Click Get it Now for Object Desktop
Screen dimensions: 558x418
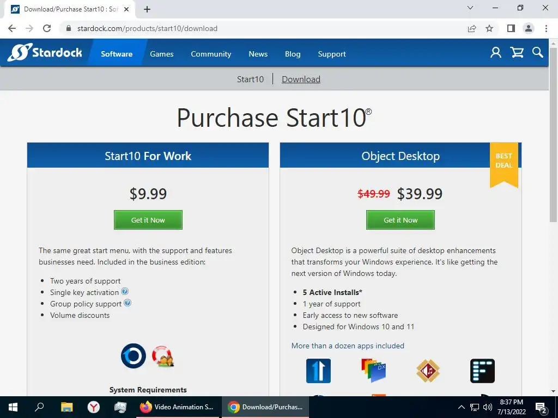[401, 220]
